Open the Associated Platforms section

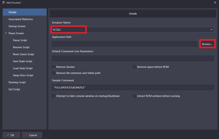pos(21,19)
